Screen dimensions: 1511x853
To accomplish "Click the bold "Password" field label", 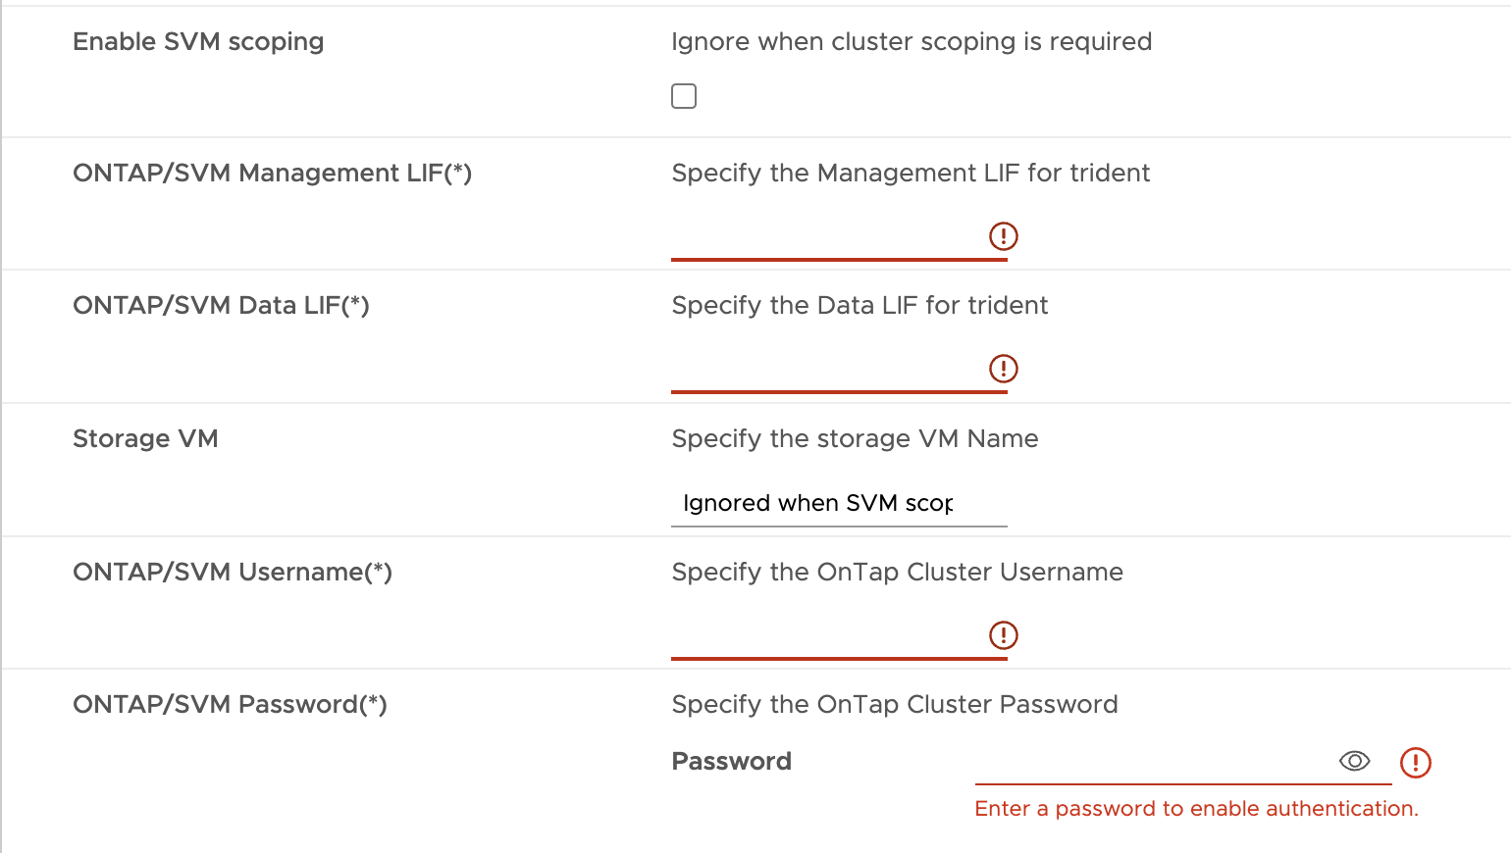I will point(731,762).
